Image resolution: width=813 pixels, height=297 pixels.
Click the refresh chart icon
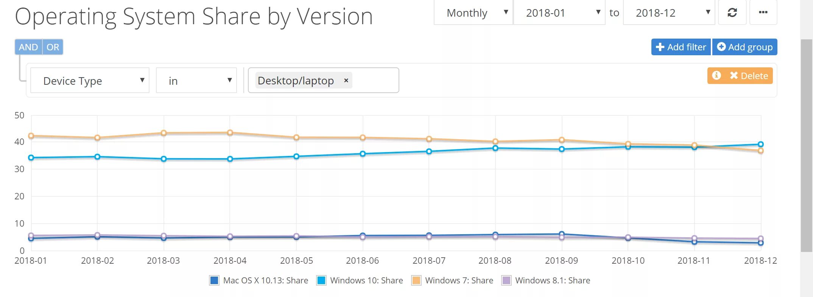pos(732,12)
